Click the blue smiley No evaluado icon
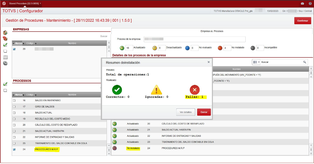Screen dimensions: 314x164 coord(187,48)
